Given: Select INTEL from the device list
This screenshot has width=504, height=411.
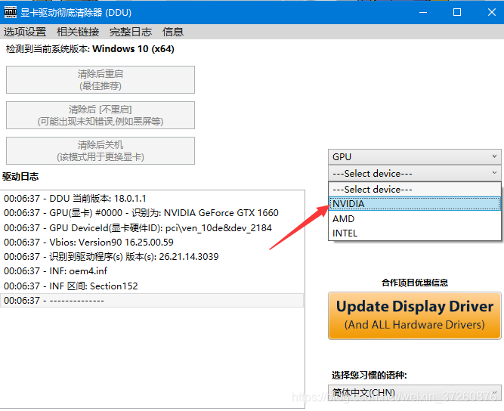Looking at the screenshot, I should tap(415, 233).
